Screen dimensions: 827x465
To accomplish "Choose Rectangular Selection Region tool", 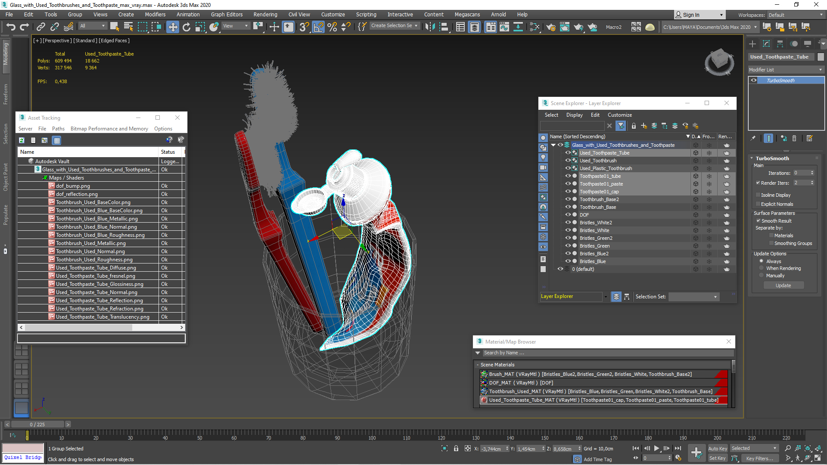I will coord(143,27).
